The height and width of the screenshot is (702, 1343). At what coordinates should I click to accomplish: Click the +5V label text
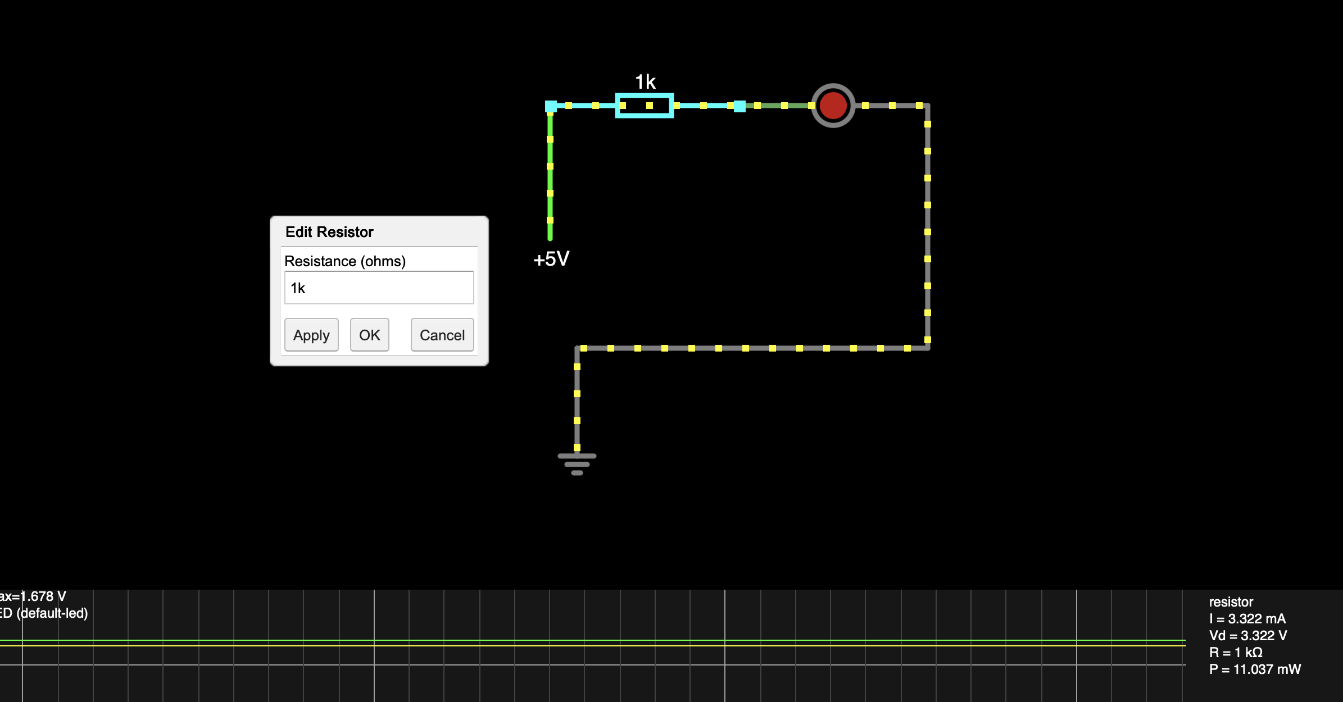(551, 259)
